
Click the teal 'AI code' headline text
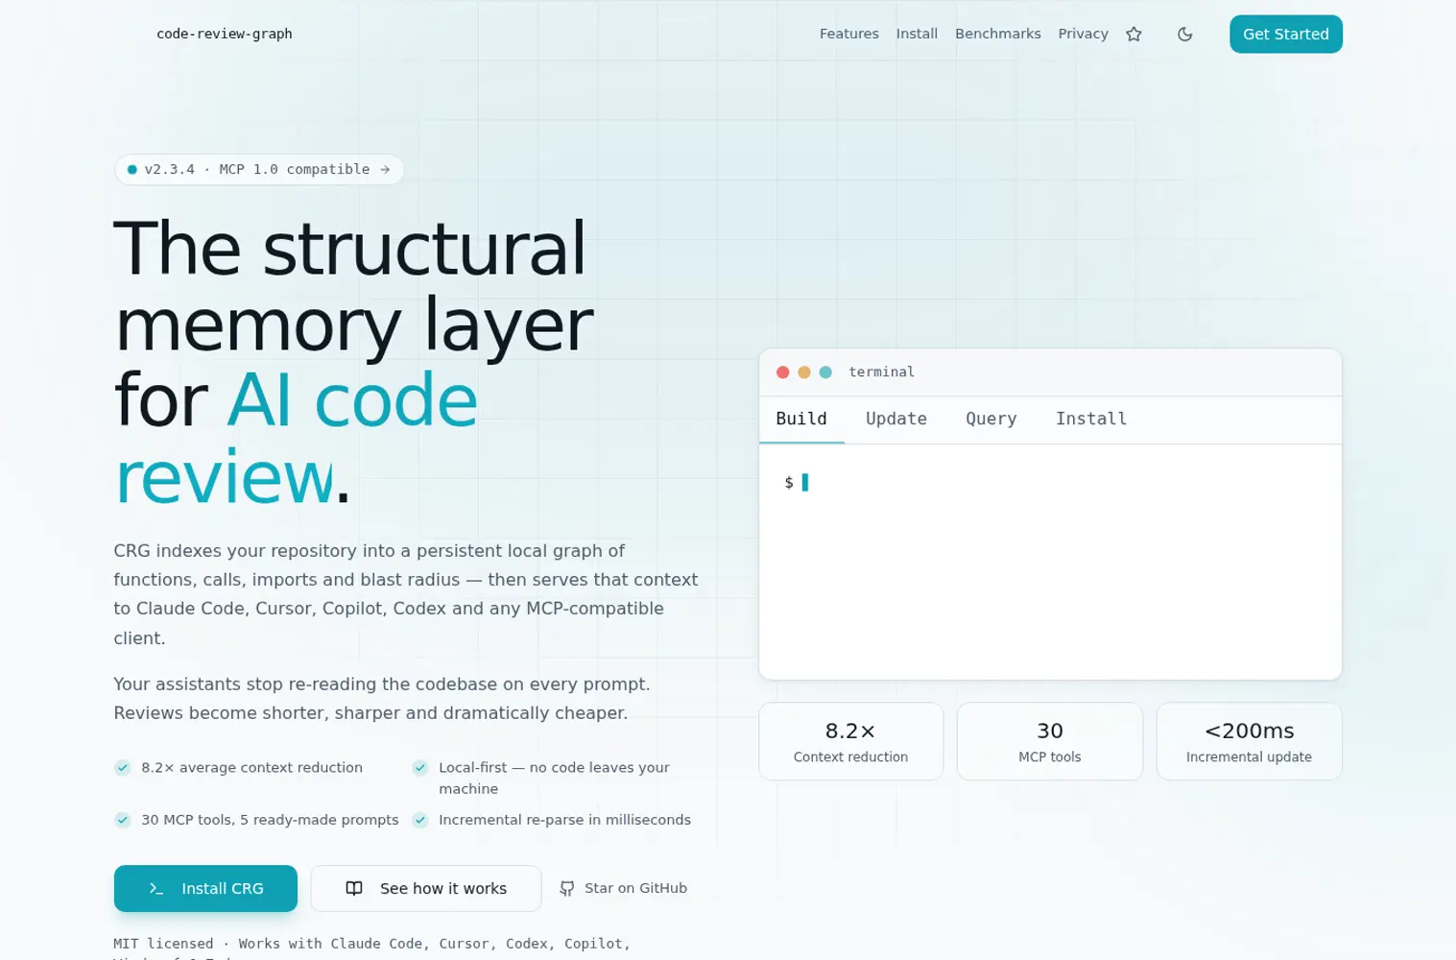point(352,400)
